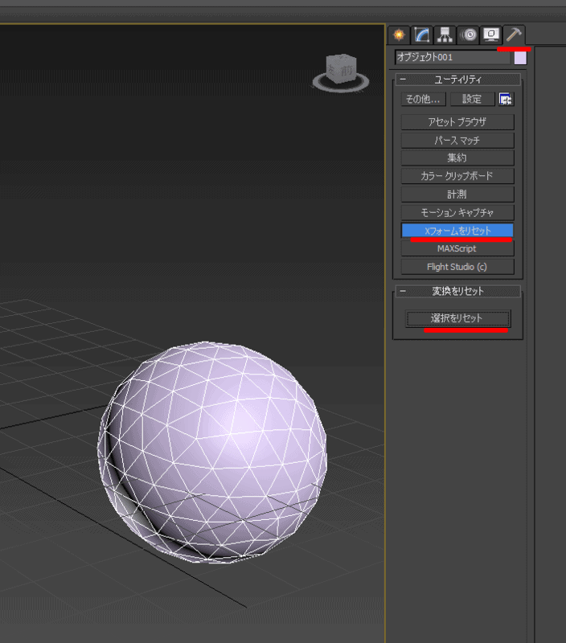Click the 設定 button
566x643 pixels.
point(472,100)
